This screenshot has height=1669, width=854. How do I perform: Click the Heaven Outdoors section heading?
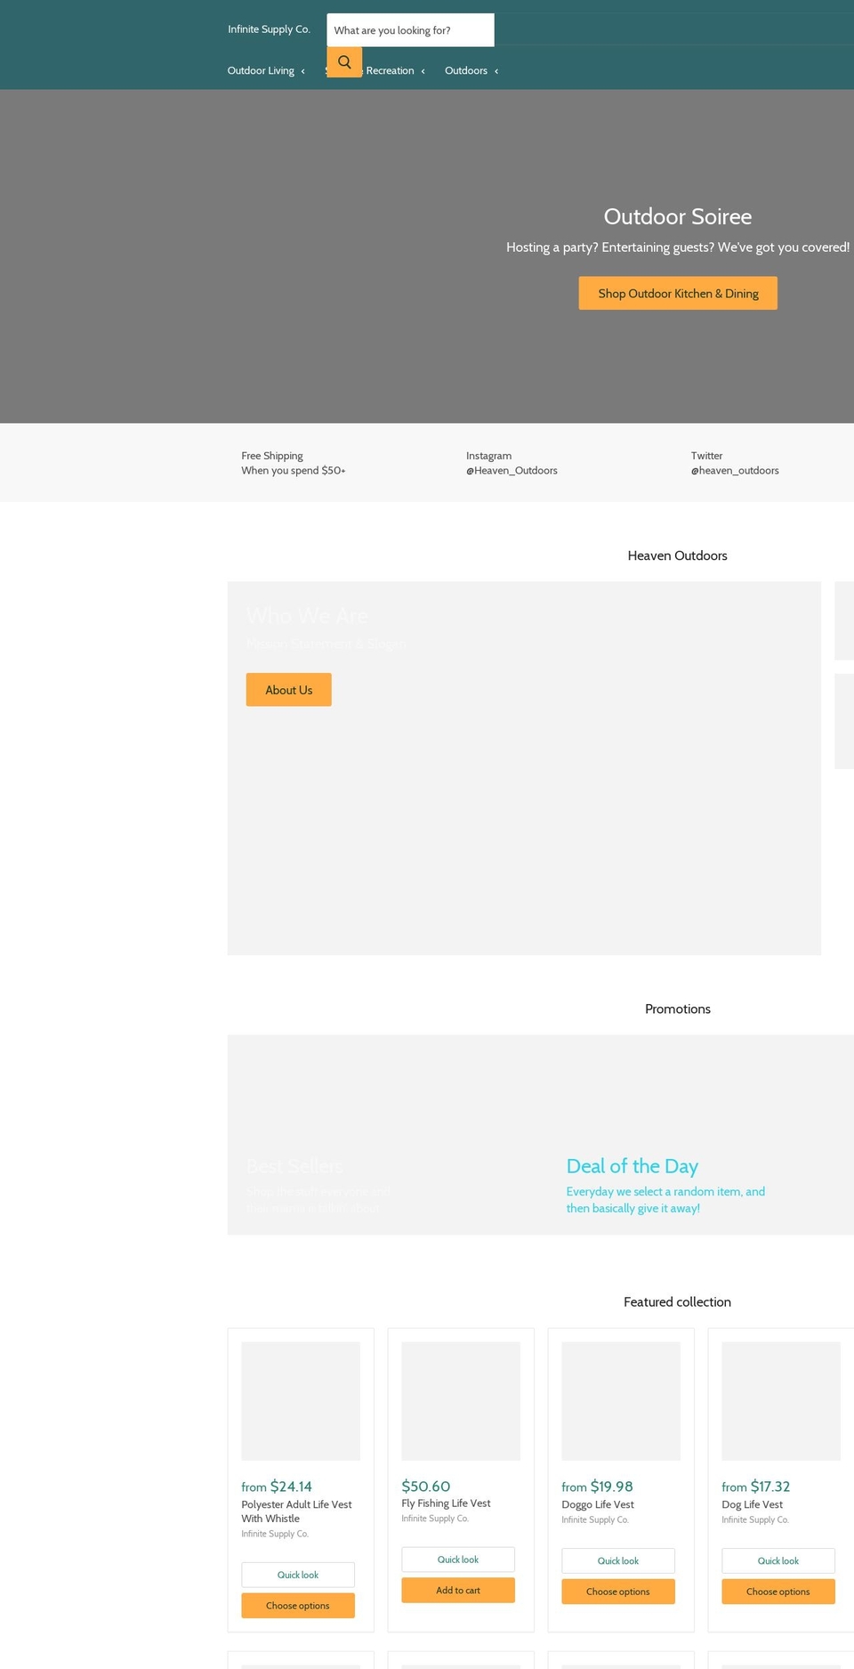coord(678,555)
